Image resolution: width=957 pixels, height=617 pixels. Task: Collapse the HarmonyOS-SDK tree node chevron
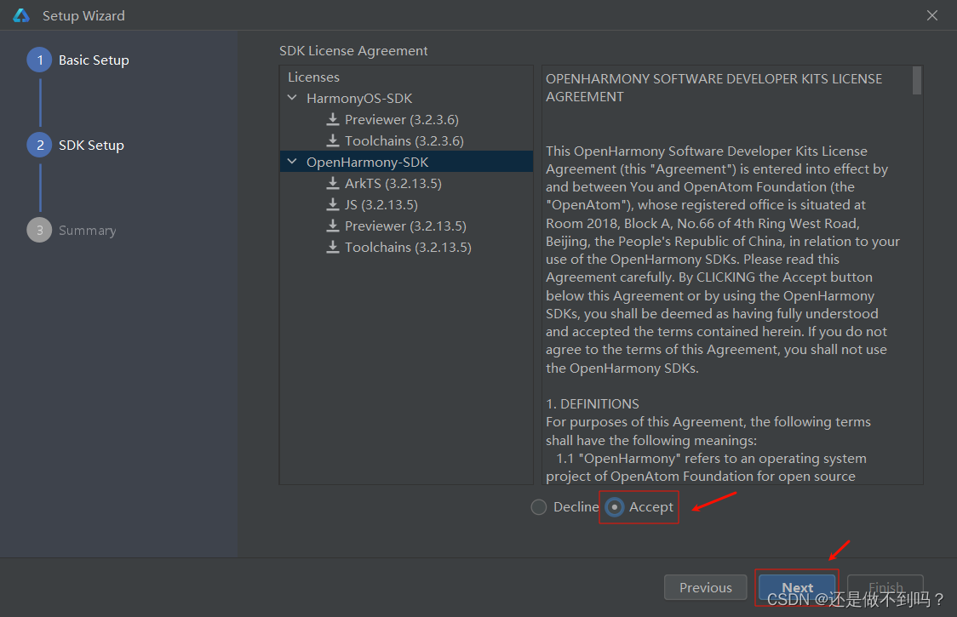(x=292, y=98)
